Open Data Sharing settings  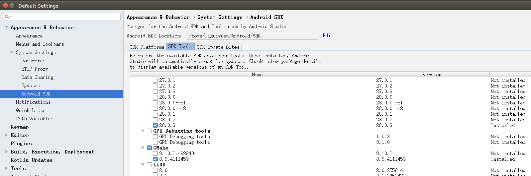pyautogui.click(x=37, y=77)
